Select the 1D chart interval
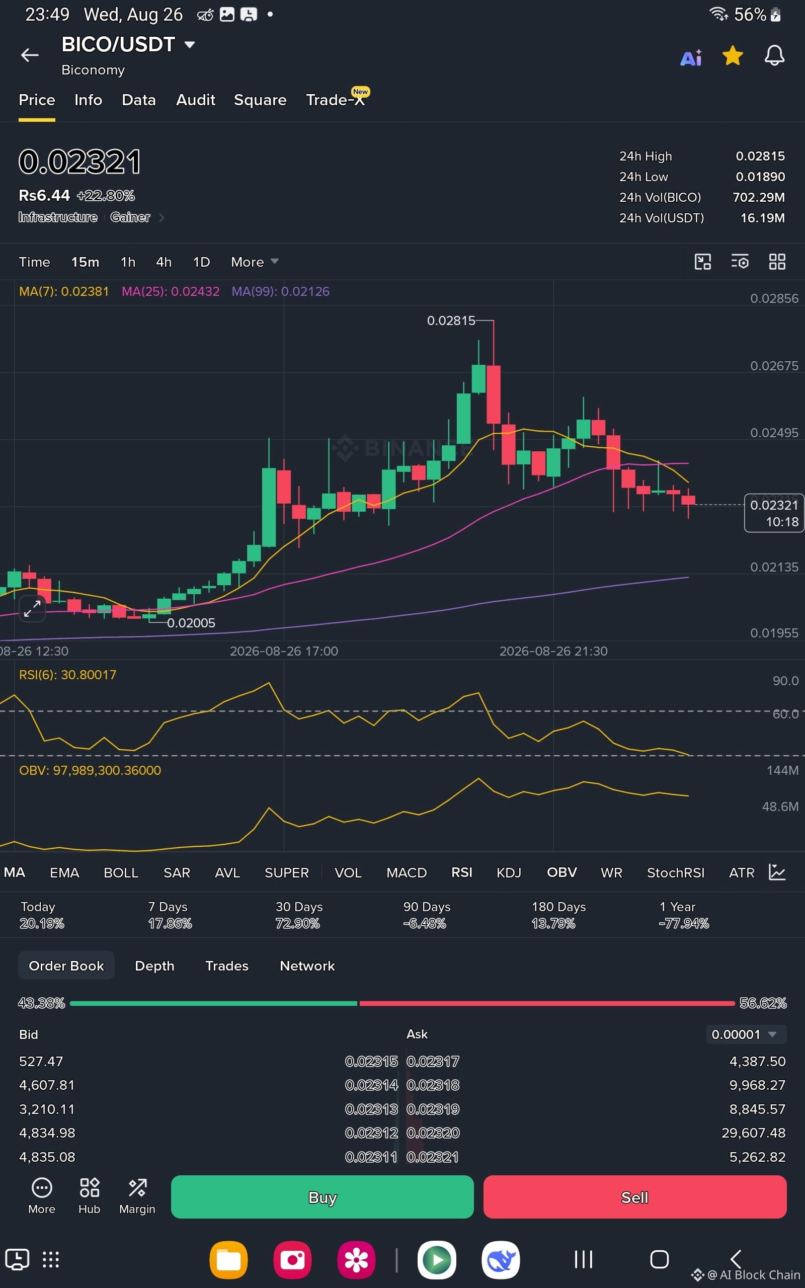 [201, 262]
